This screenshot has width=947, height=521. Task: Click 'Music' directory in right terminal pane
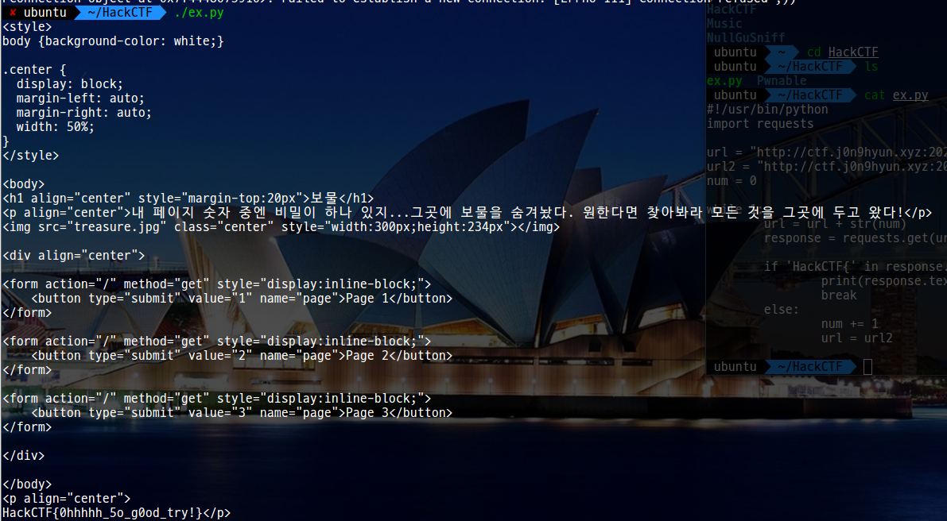(724, 24)
